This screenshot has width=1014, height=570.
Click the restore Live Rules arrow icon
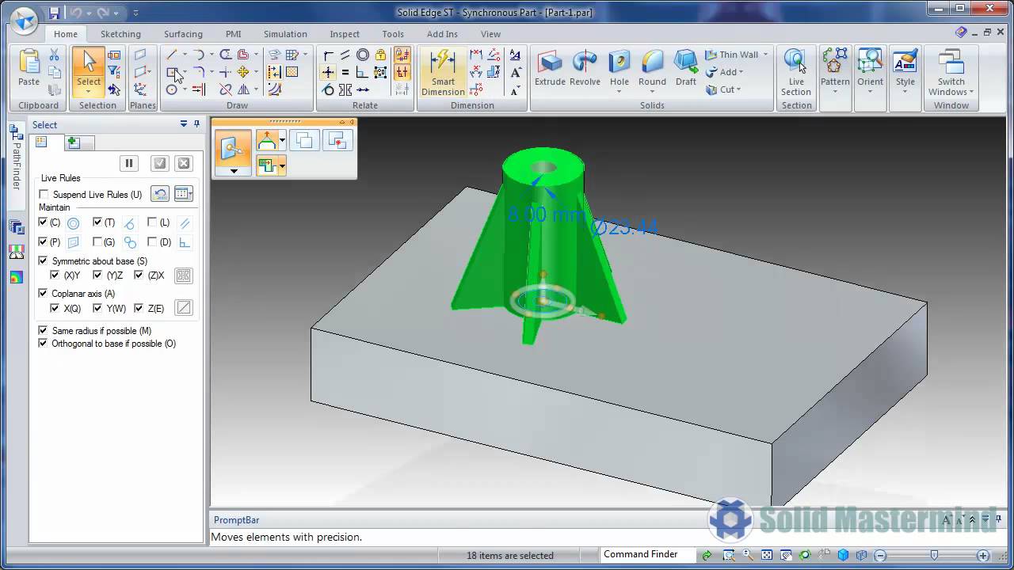pos(160,194)
